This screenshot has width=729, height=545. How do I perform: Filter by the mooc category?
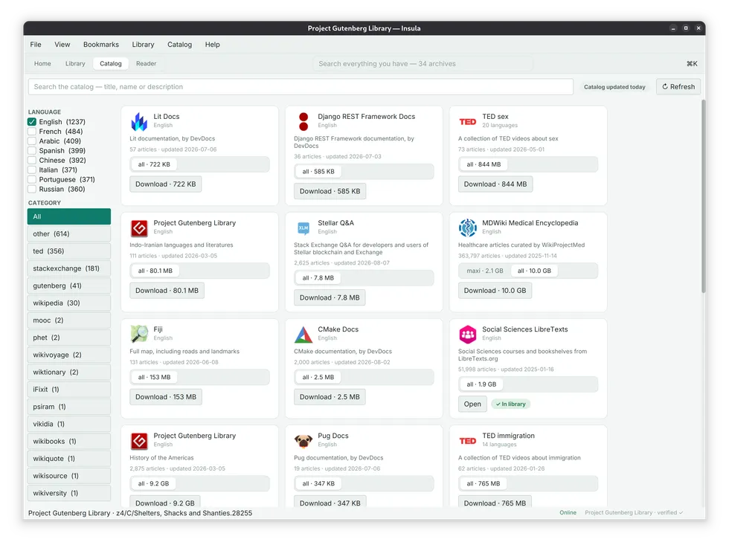point(68,320)
